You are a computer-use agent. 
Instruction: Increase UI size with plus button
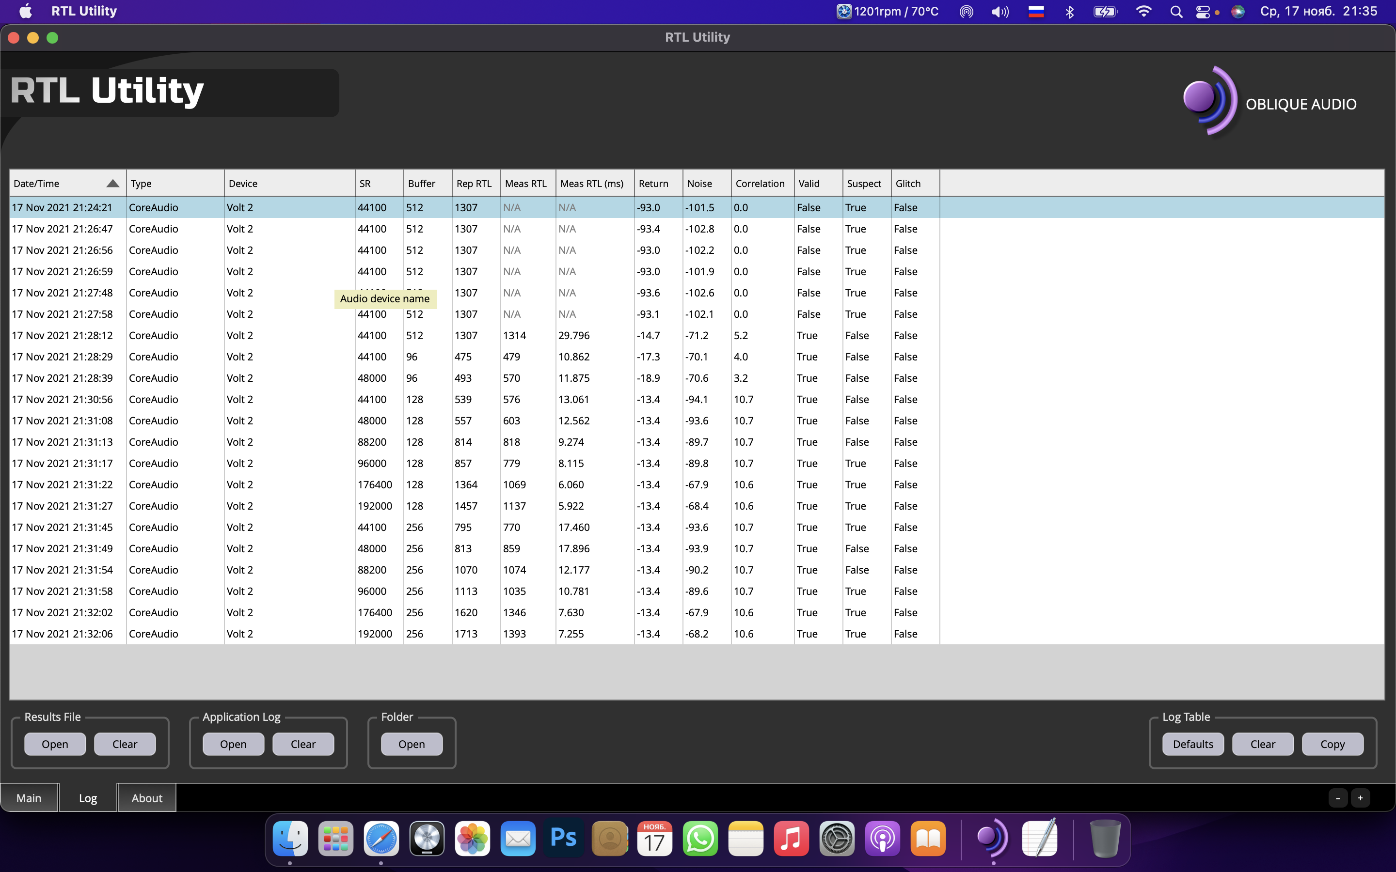click(x=1360, y=798)
